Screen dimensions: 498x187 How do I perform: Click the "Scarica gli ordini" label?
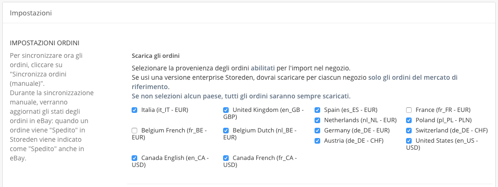pyautogui.click(x=156, y=56)
